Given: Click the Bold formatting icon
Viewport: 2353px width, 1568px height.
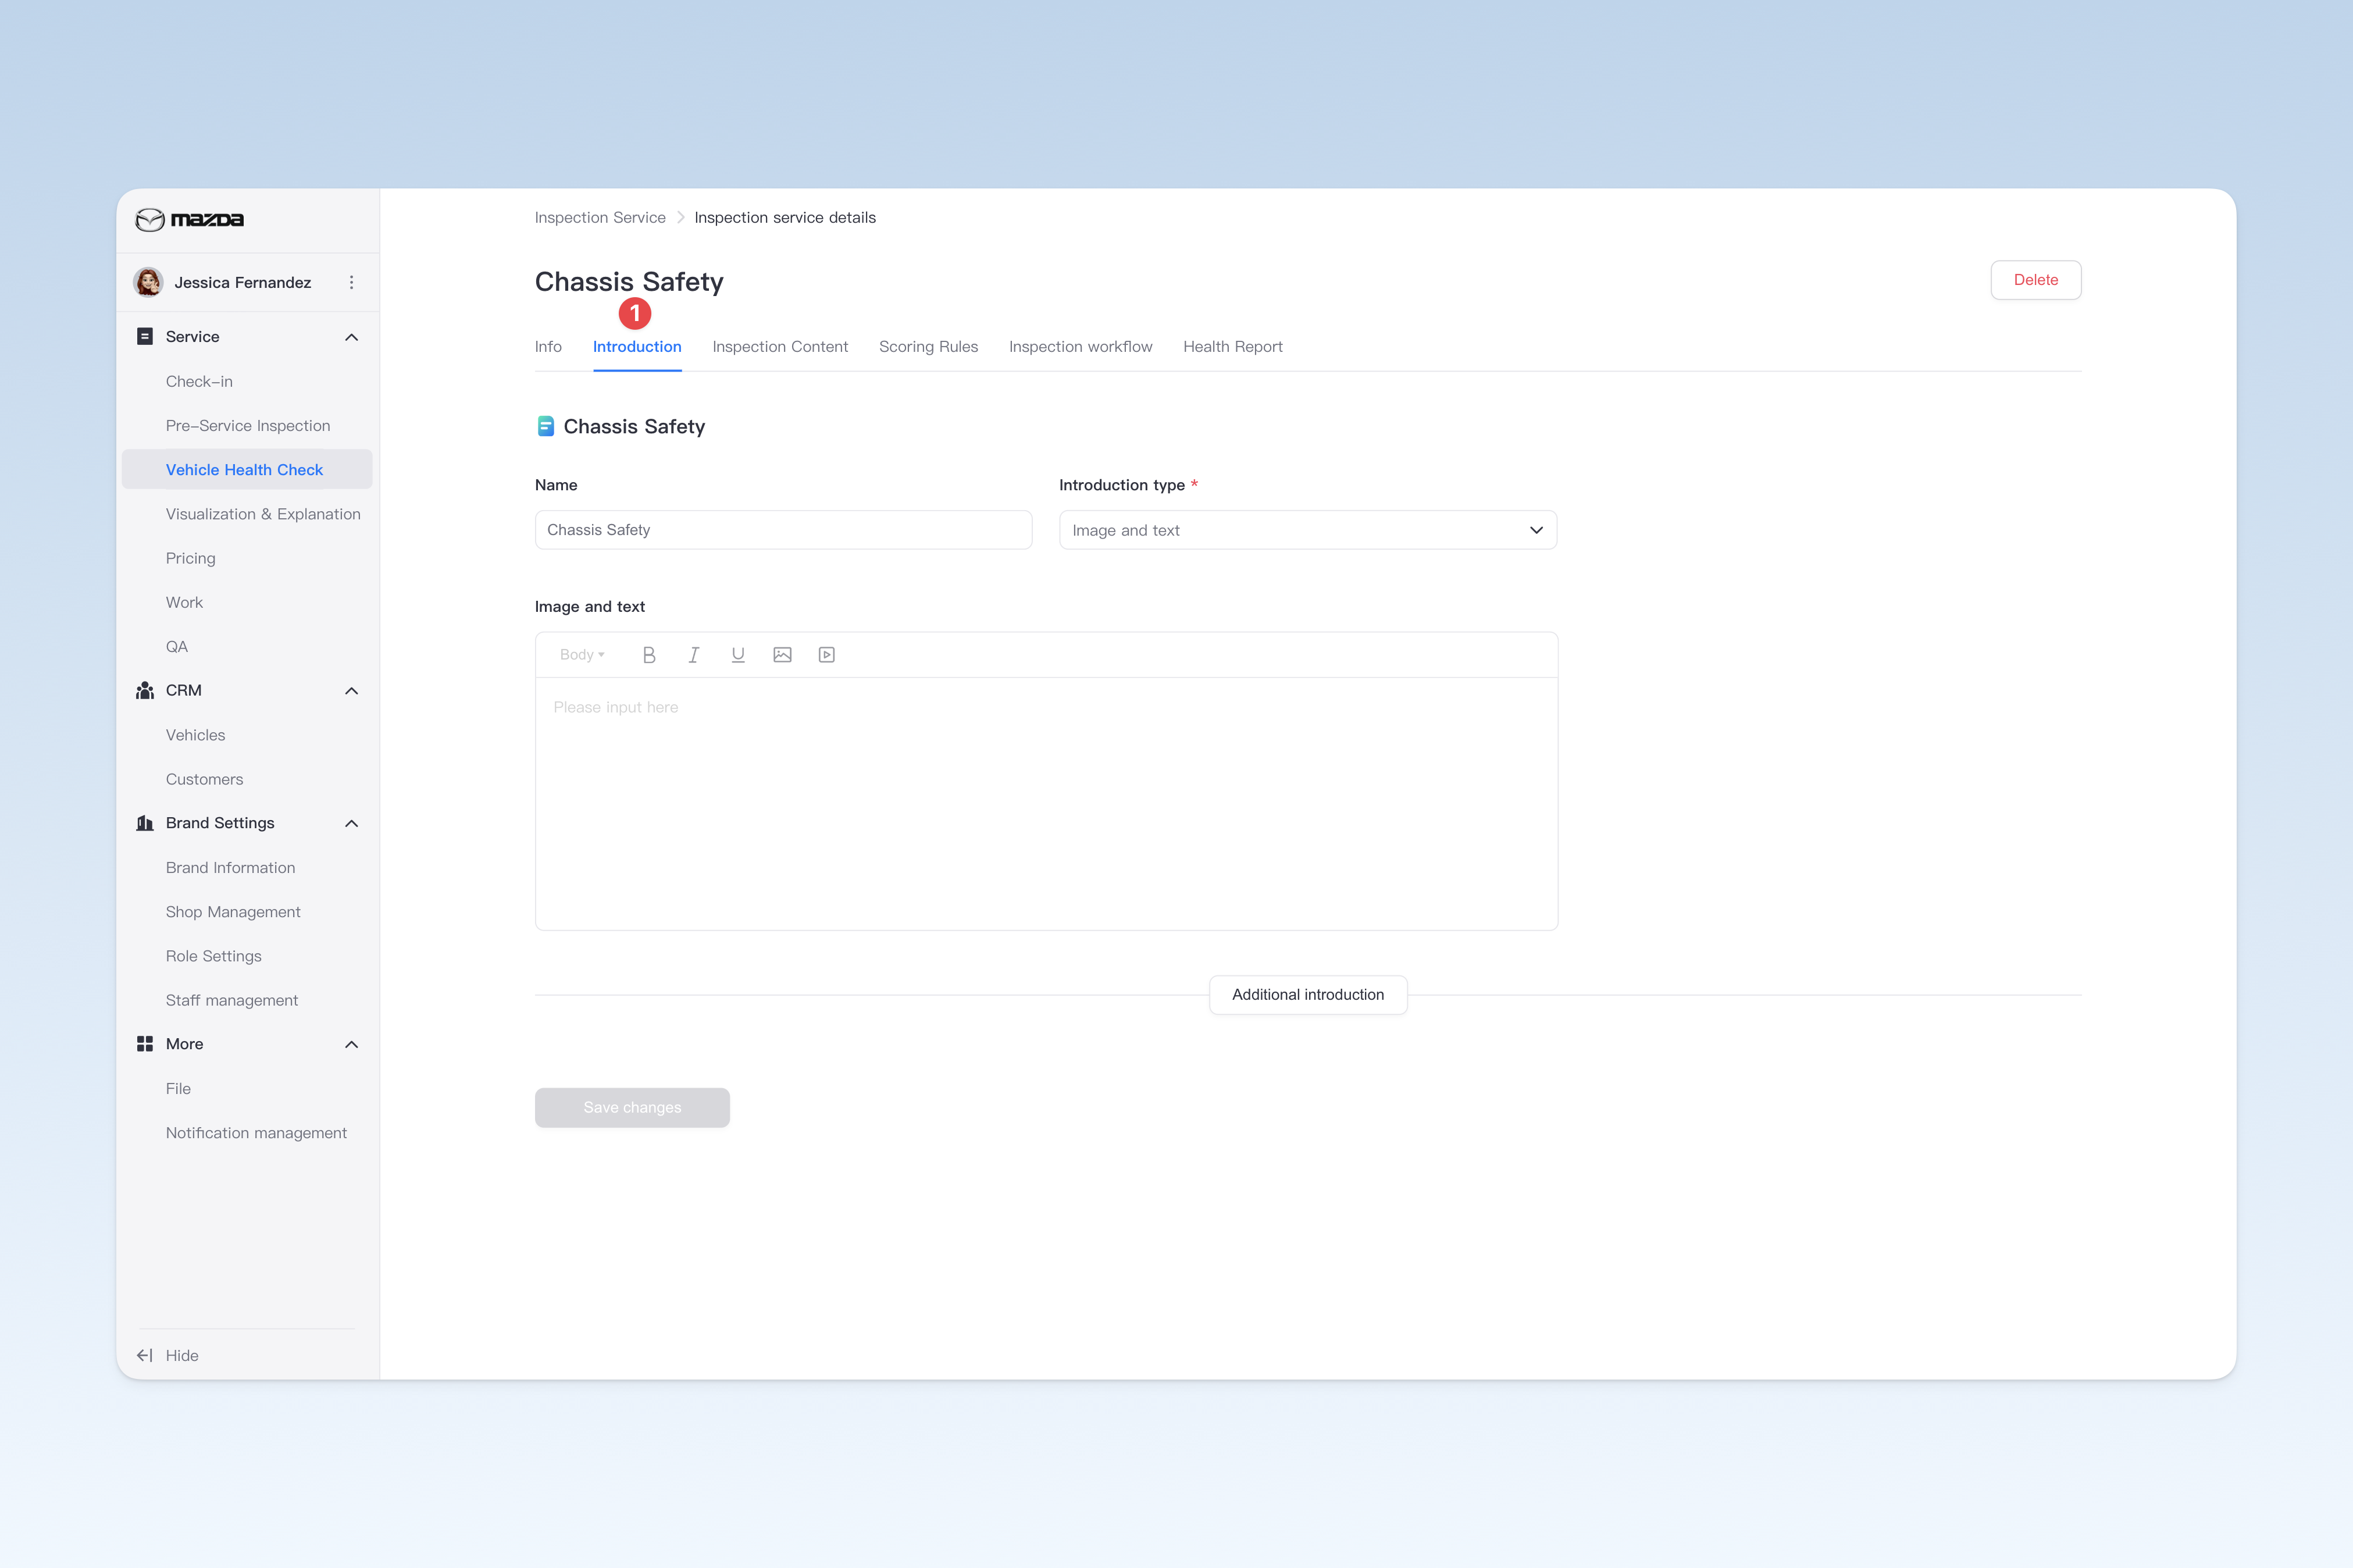Looking at the screenshot, I should click(649, 655).
